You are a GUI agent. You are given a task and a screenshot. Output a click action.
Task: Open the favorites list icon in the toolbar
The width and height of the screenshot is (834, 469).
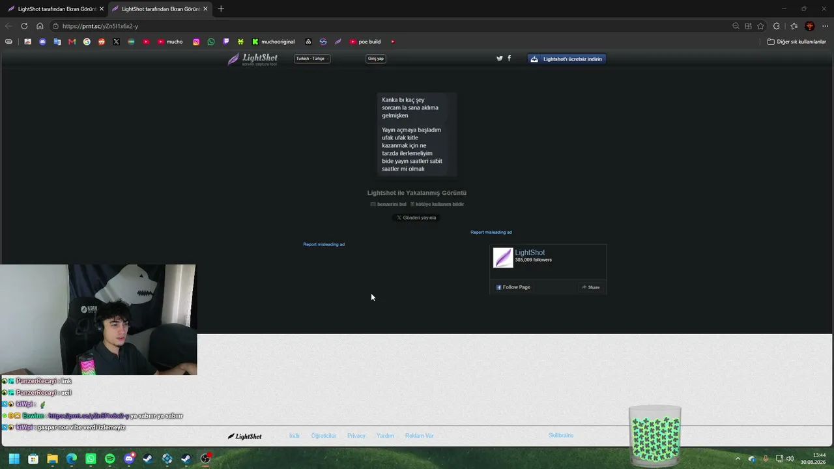794,26
